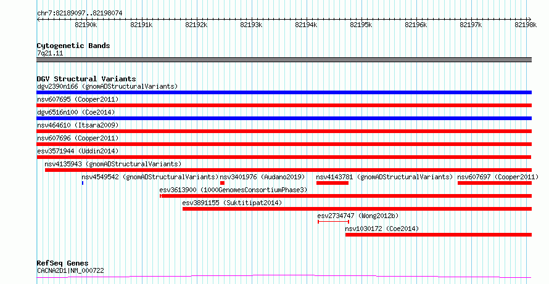Viewport: 549px width, 284px height.
Task: Click the 82198k ruler tick label
Action: point(526,25)
